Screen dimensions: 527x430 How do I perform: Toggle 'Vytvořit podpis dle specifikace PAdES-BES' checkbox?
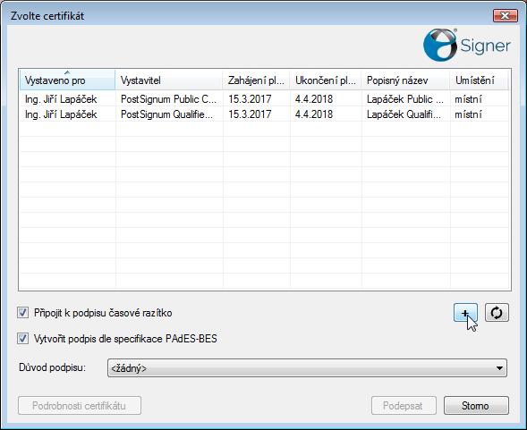23,338
